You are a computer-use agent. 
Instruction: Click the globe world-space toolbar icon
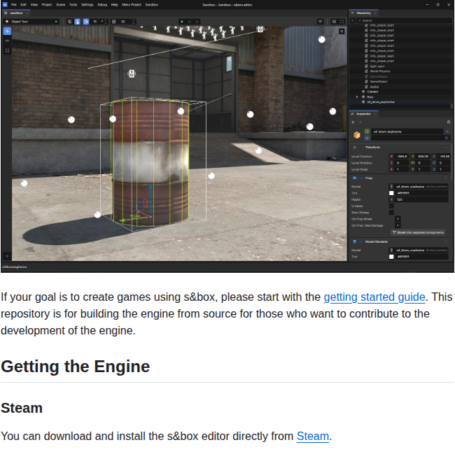pos(69,22)
